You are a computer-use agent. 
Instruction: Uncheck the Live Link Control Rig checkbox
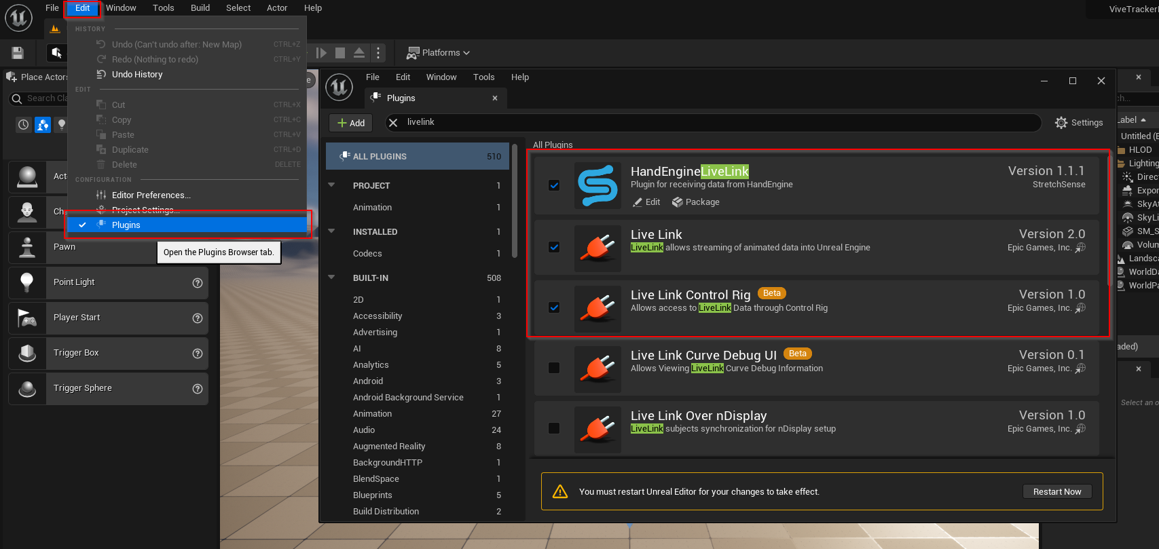tap(554, 307)
